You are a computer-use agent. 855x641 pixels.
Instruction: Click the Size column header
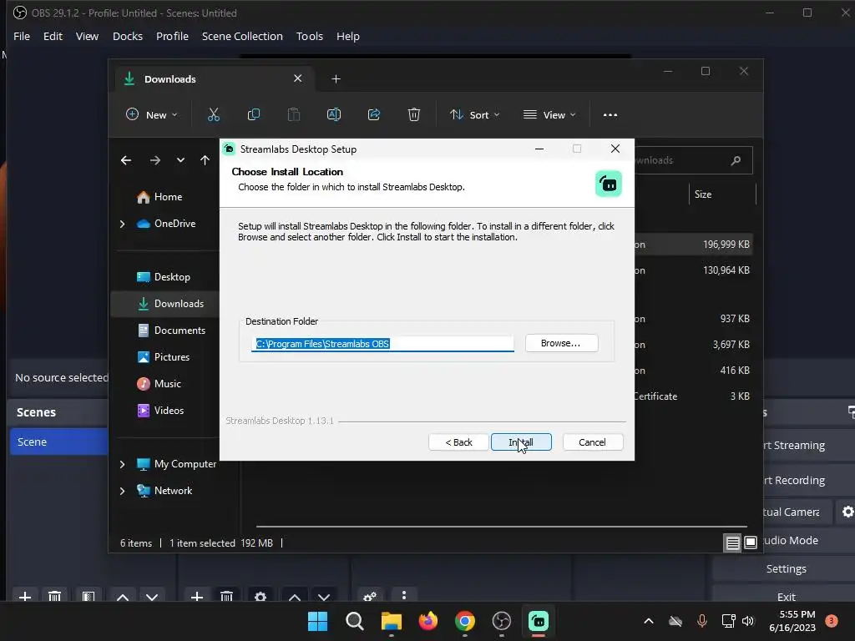tap(722, 194)
